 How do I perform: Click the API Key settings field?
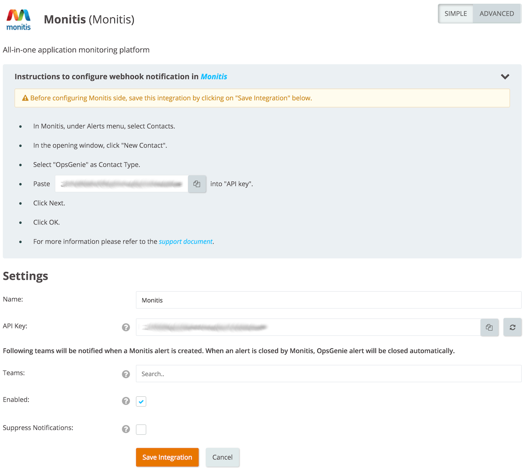(x=308, y=327)
